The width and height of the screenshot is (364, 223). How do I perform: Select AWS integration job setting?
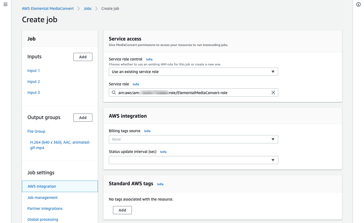60,186
